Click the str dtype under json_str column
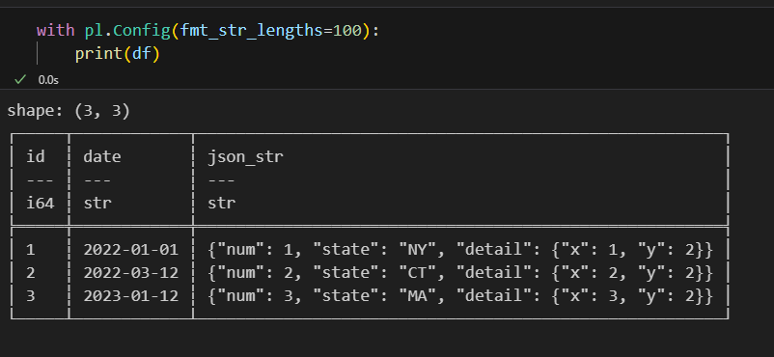The image size is (774, 357). [222, 203]
